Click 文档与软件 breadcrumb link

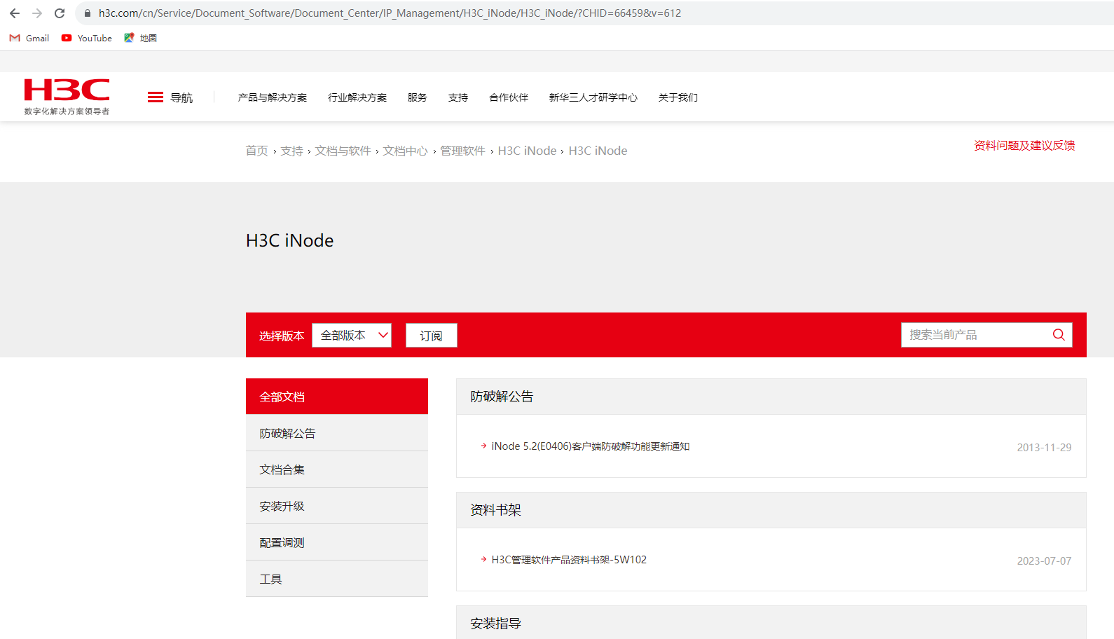pos(343,151)
